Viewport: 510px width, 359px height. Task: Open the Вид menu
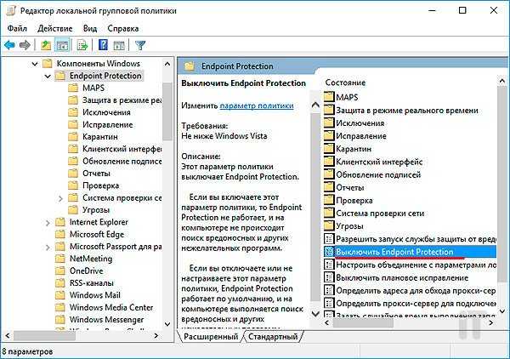click(90, 29)
